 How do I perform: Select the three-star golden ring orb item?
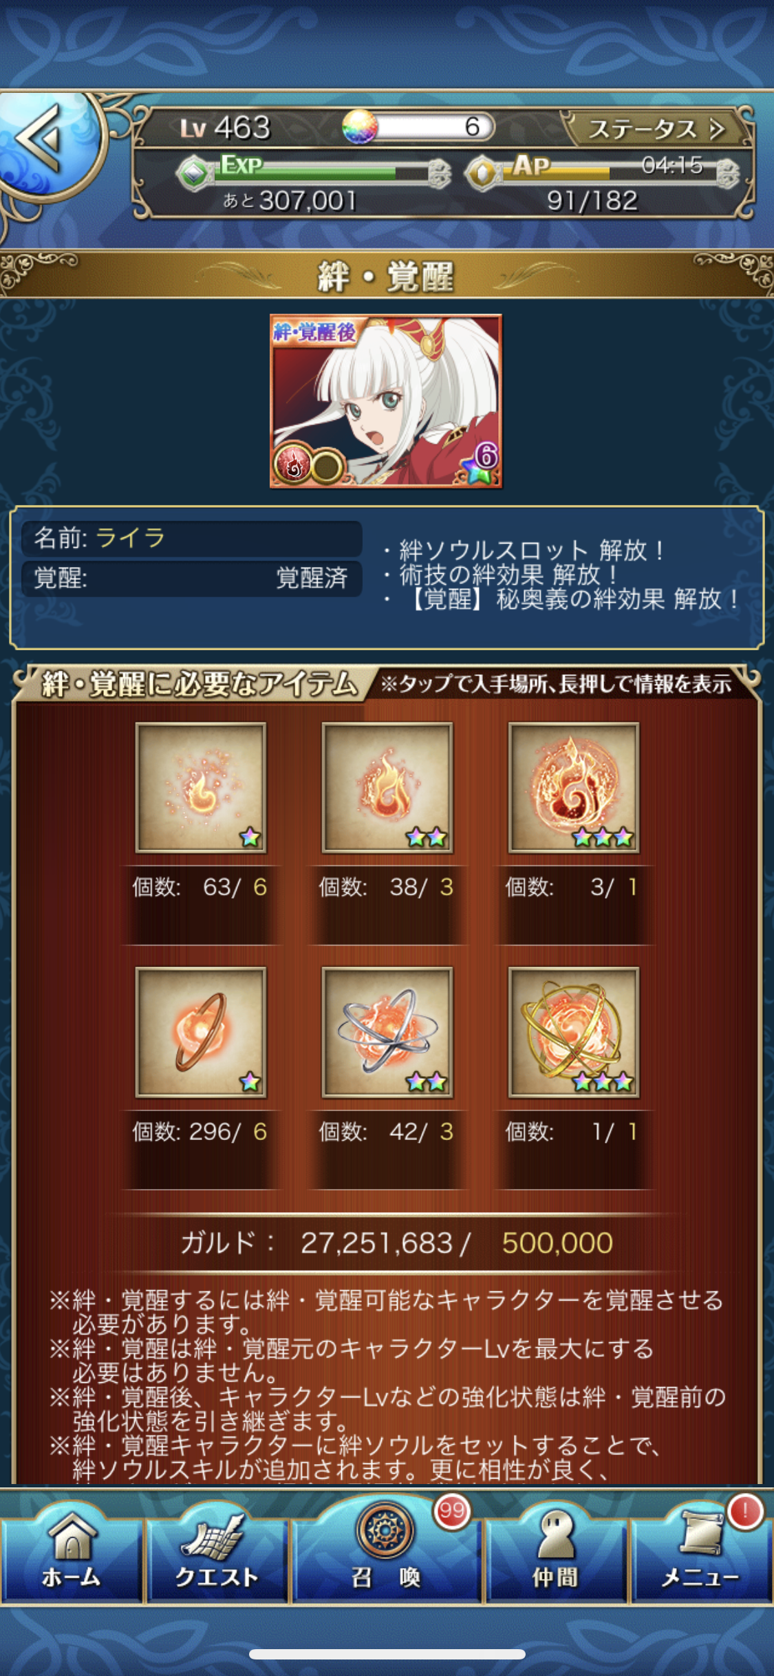574,1032
